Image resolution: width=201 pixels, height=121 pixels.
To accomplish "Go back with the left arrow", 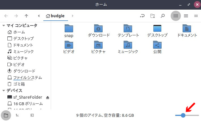I will tap(6, 16).
